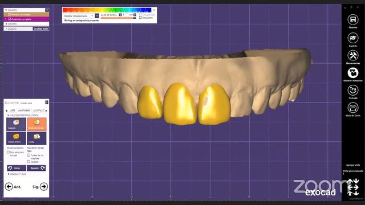The image size is (365, 205).
Task: Toggle Modelo escaneado group checkbox
Action: pos(10,14)
